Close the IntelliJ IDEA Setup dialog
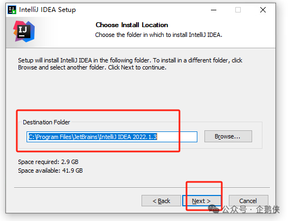The width and height of the screenshot is (289, 221). pyautogui.click(x=263, y=10)
